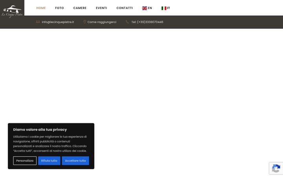Open the Le Cinque Pietre logo
The image size is (283, 177).
(12, 11)
